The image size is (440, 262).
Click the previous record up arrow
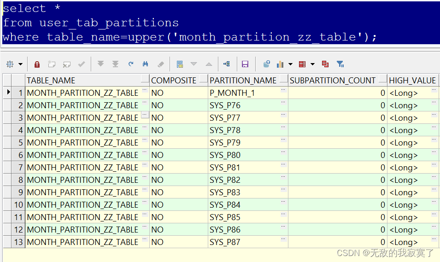[209, 64]
